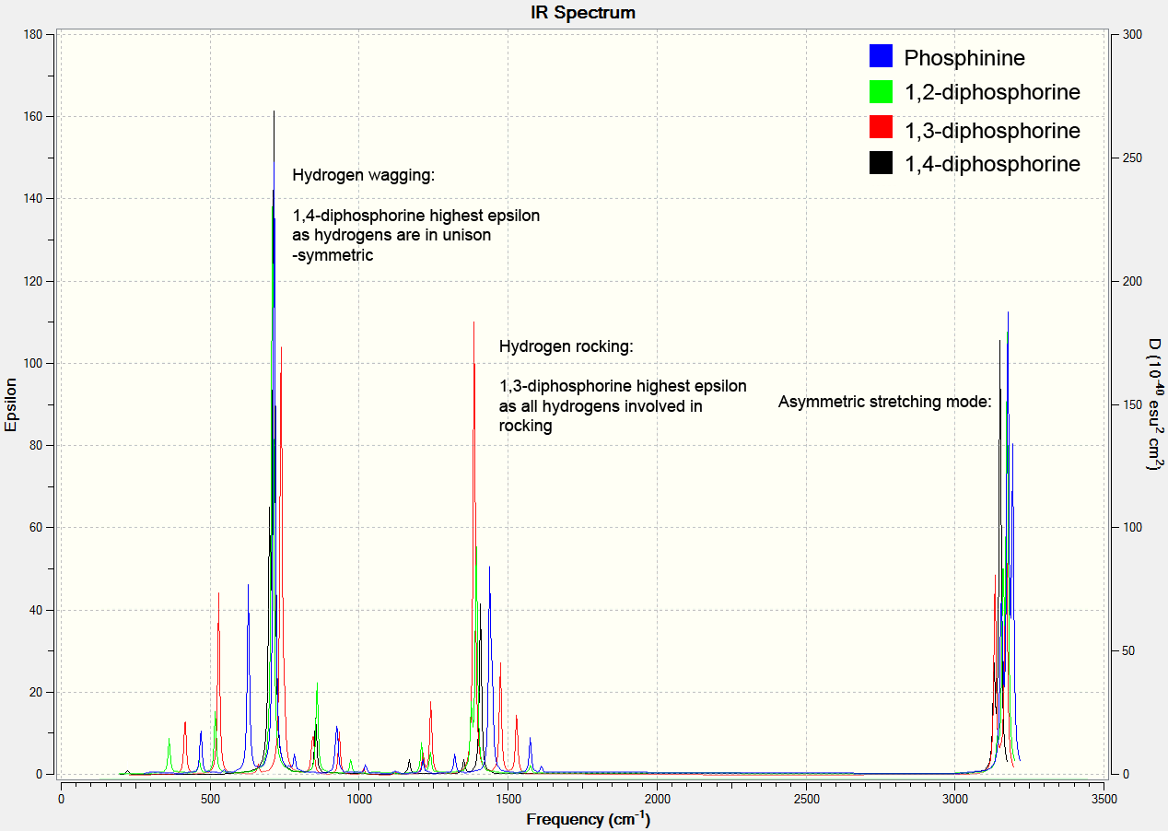
Task: Click the black 1,4-diphosphorine legend swatch
Action: [x=882, y=164]
